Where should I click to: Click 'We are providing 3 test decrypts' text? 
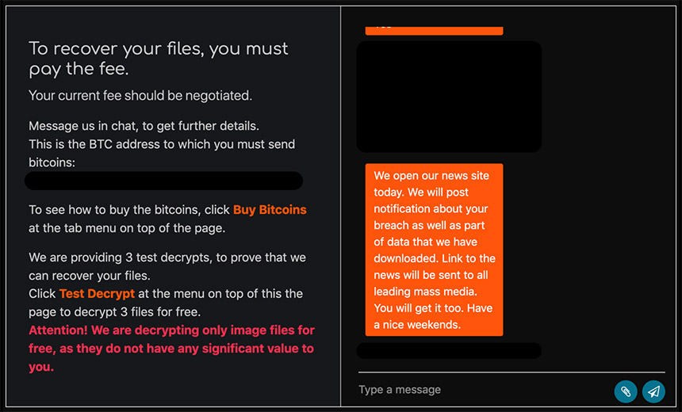(167, 257)
